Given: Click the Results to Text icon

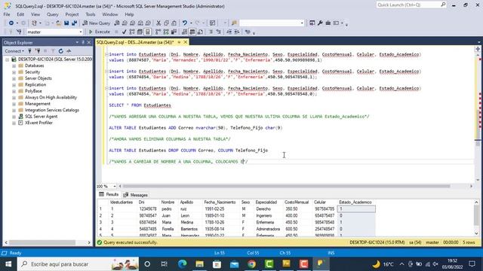Looking at the screenshot, I should [184, 32].
